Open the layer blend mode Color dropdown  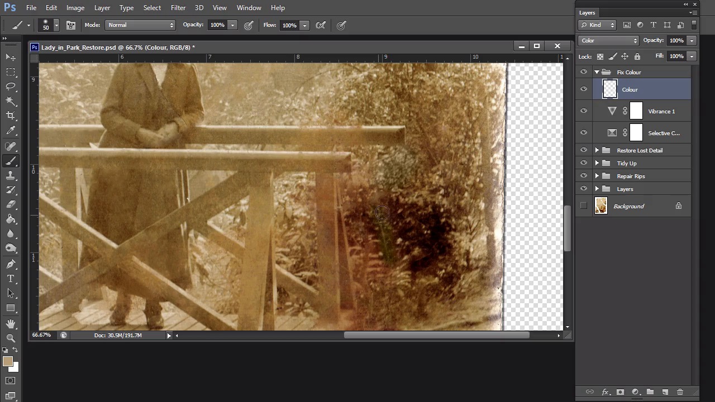tap(608, 40)
